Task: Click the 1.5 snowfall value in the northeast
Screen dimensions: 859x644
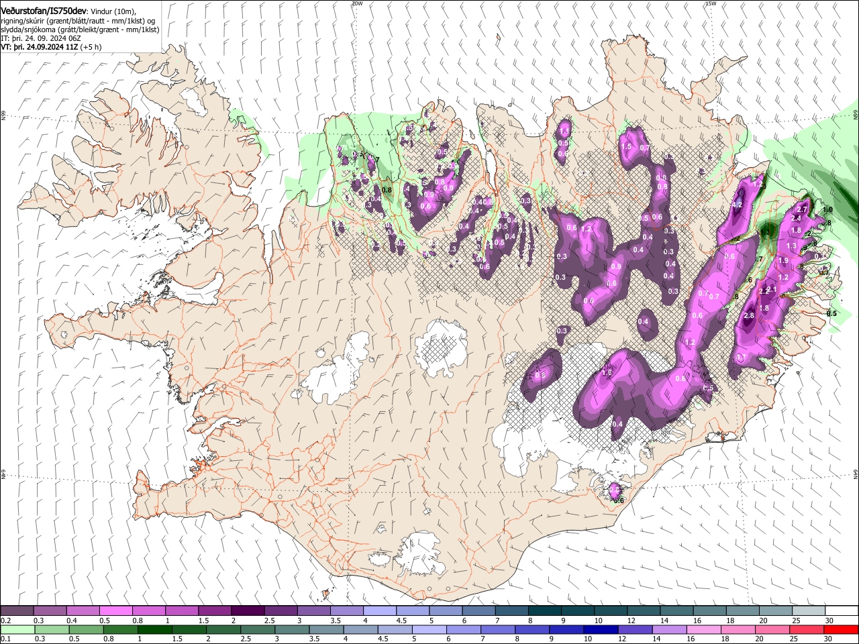Action: click(x=627, y=146)
